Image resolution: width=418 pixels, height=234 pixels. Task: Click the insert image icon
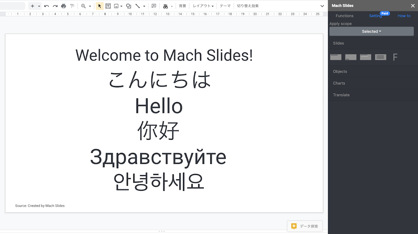[116, 6]
